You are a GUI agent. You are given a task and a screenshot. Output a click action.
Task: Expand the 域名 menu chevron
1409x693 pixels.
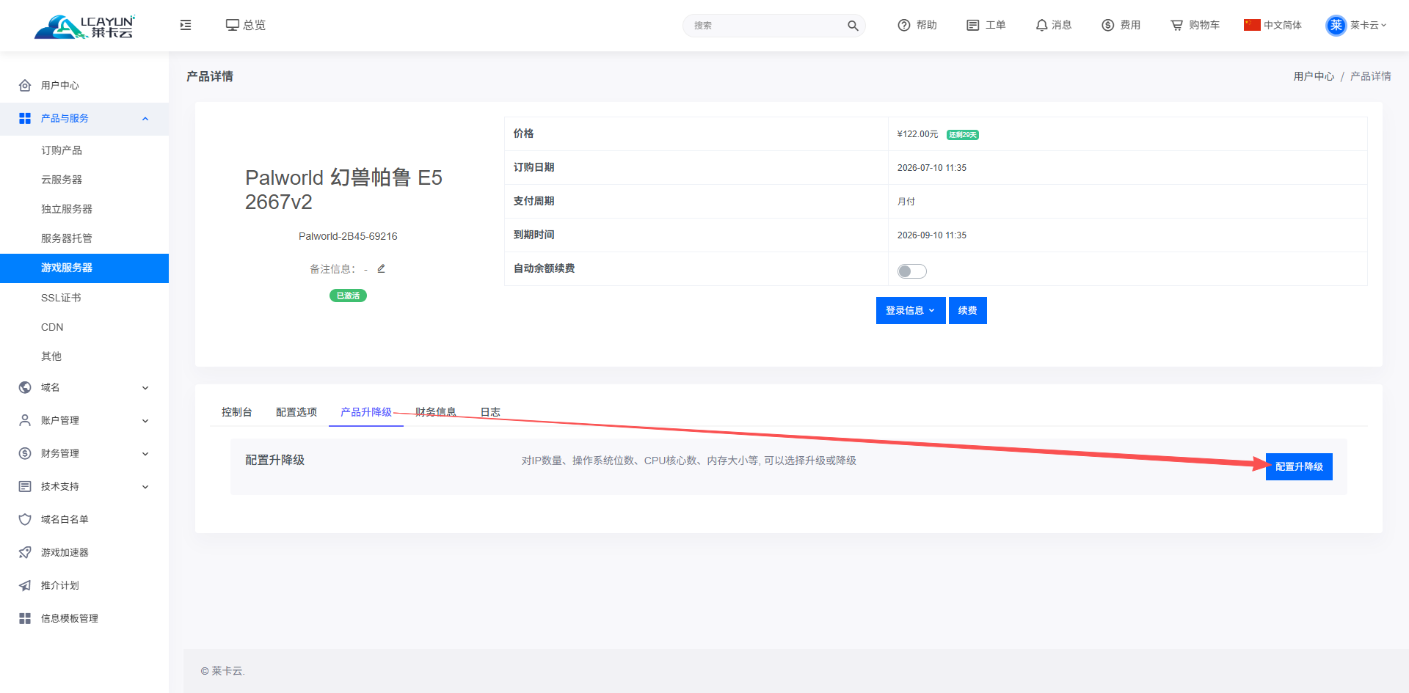point(145,388)
